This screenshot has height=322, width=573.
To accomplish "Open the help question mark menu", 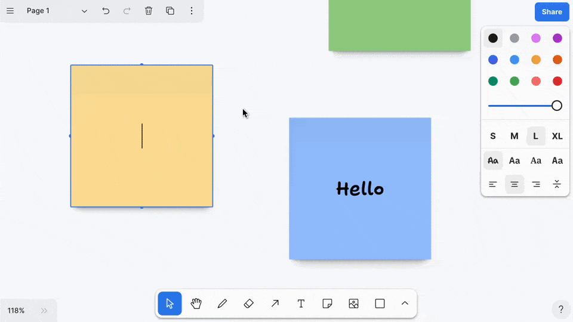I will pyautogui.click(x=561, y=309).
